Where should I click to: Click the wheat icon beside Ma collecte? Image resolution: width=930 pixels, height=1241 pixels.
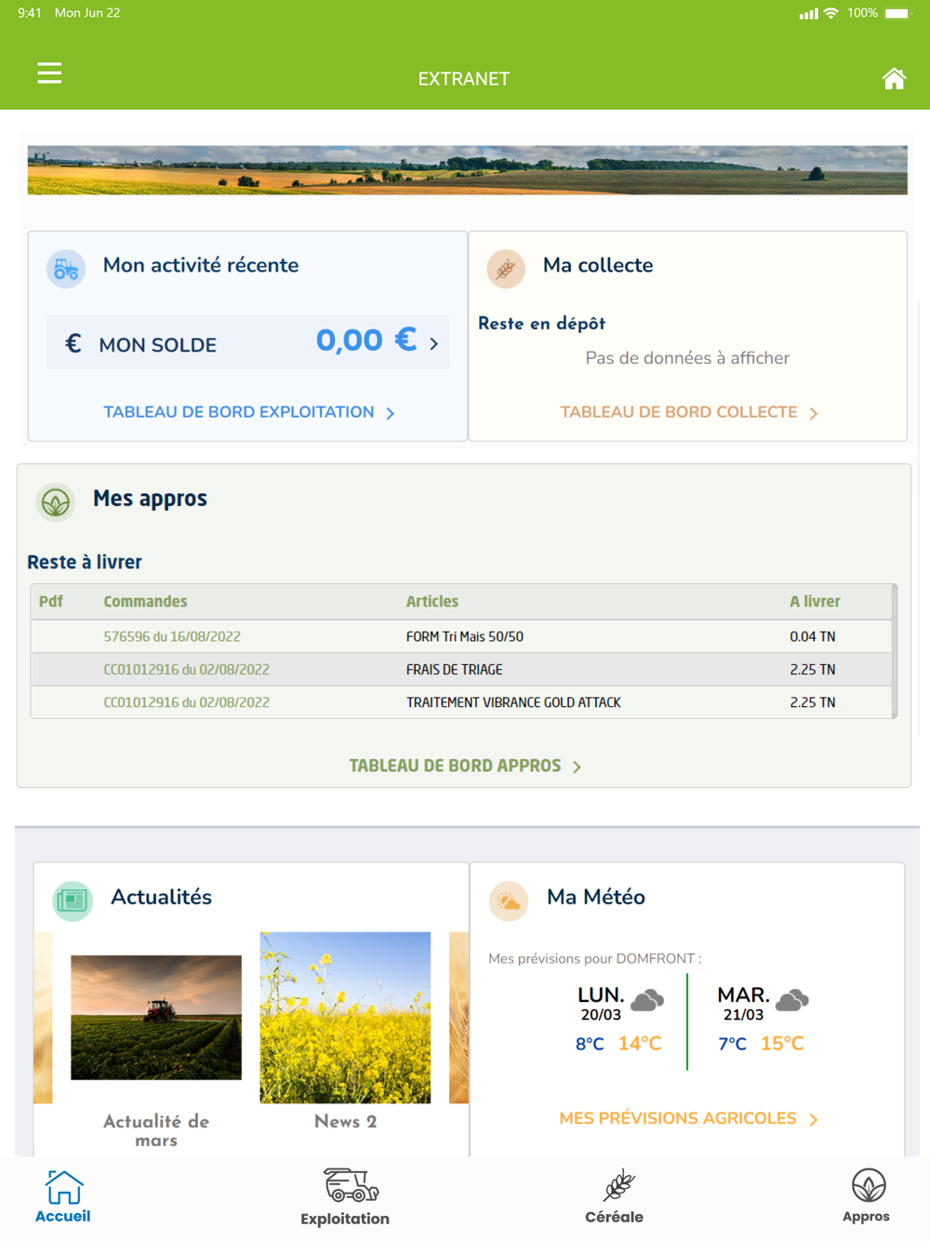click(x=506, y=269)
